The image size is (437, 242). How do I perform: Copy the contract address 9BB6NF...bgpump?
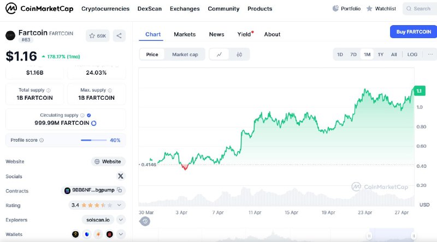pos(120,190)
